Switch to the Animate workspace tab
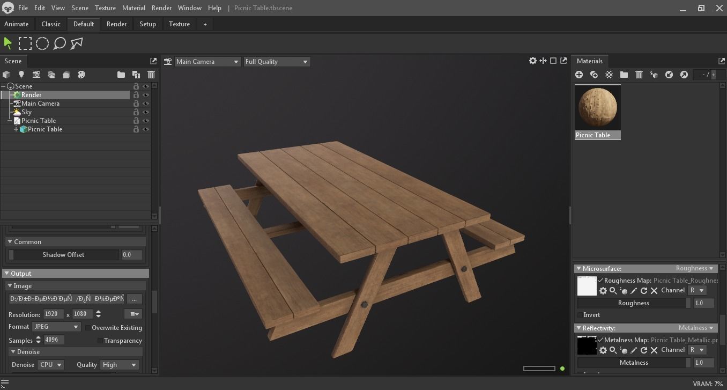Image resolution: width=727 pixels, height=390 pixels. coord(17,24)
